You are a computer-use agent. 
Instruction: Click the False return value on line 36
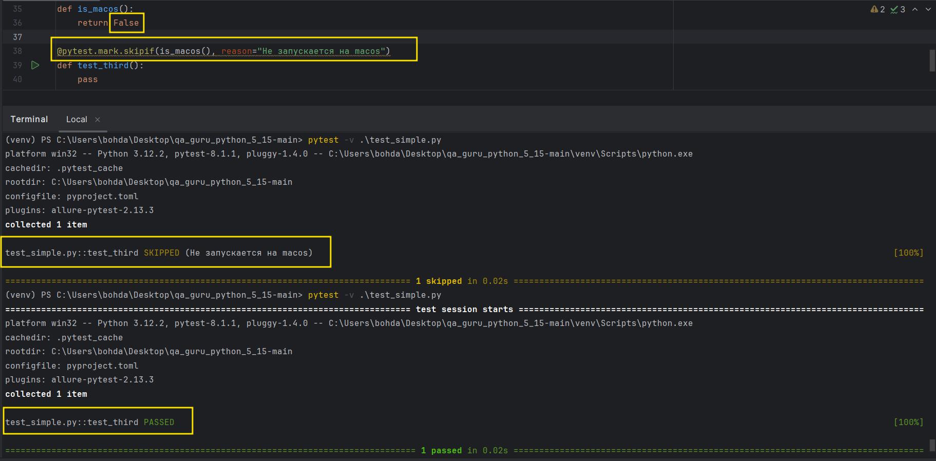126,23
